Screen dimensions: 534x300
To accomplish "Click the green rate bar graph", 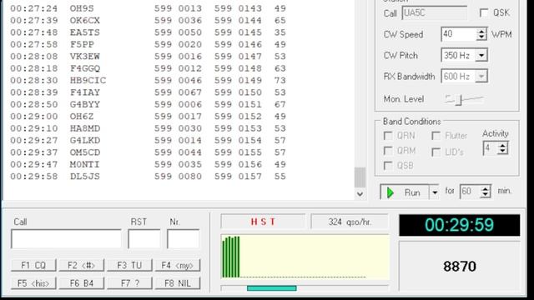I will coord(231,257).
